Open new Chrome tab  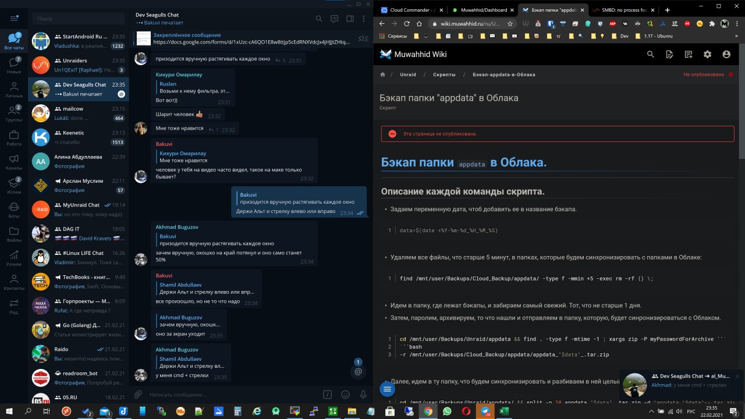tap(668, 10)
